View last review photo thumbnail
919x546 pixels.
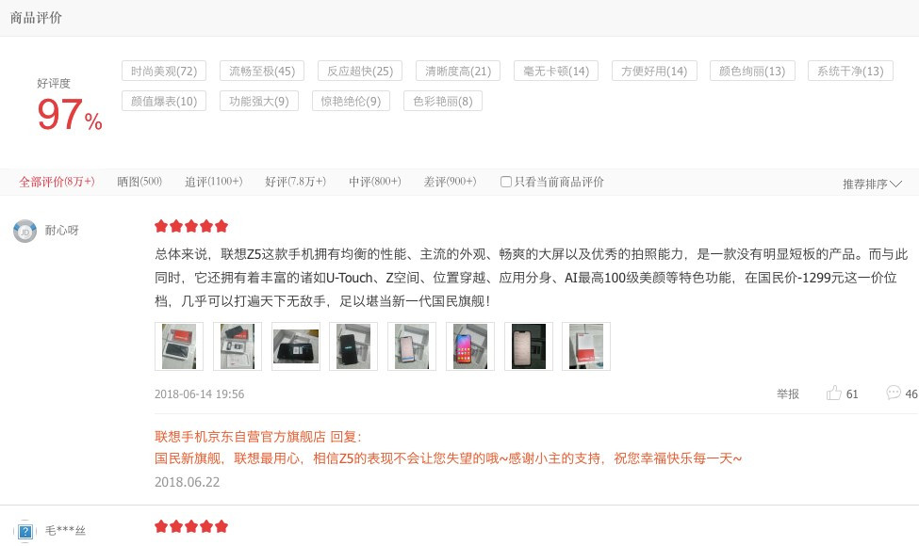586,346
